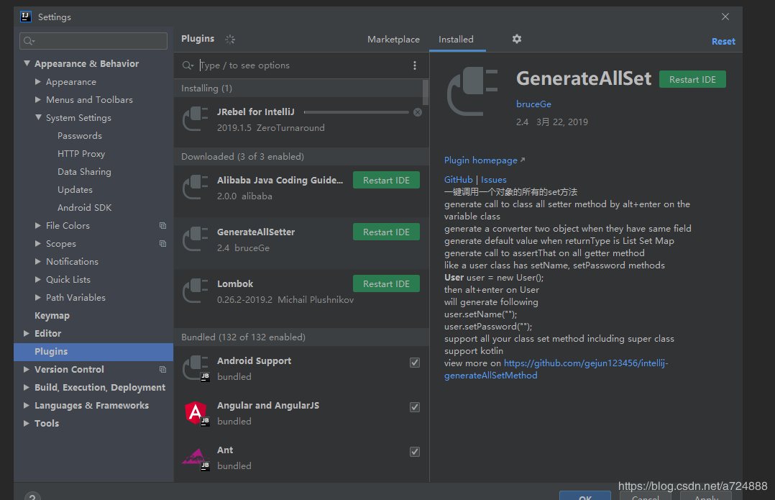Expand the Menus and Toolbars node
Image resolution: width=775 pixels, height=500 pixels.
pyautogui.click(x=38, y=99)
